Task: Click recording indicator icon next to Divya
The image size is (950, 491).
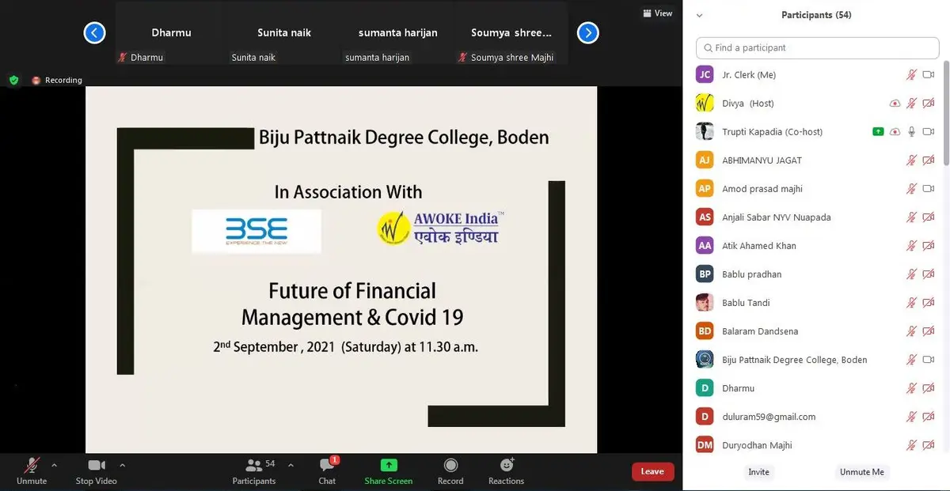Action: [895, 104]
